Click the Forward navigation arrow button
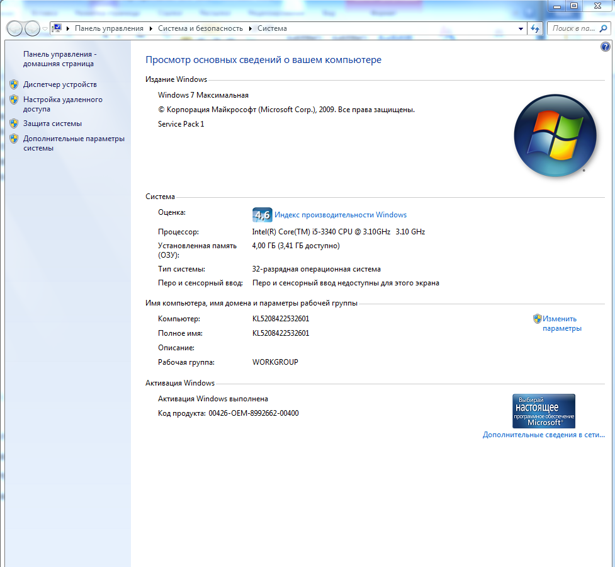 click(32, 28)
